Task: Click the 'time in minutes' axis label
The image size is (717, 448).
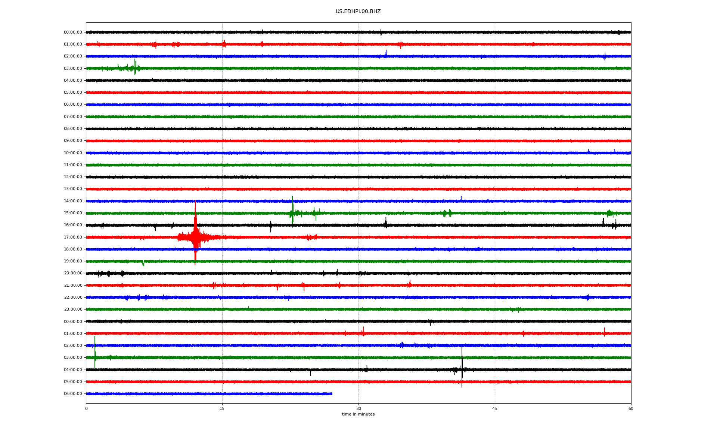Action: pos(358,414)
